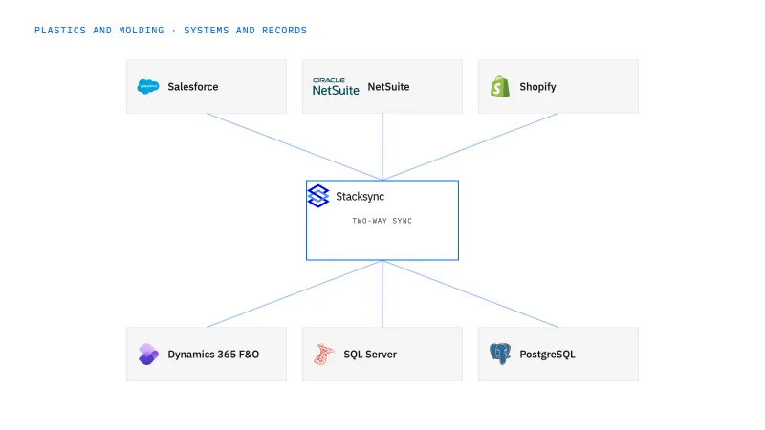
Task: Click the TWO-WAY SYNC caption
Action: (382, 221)
